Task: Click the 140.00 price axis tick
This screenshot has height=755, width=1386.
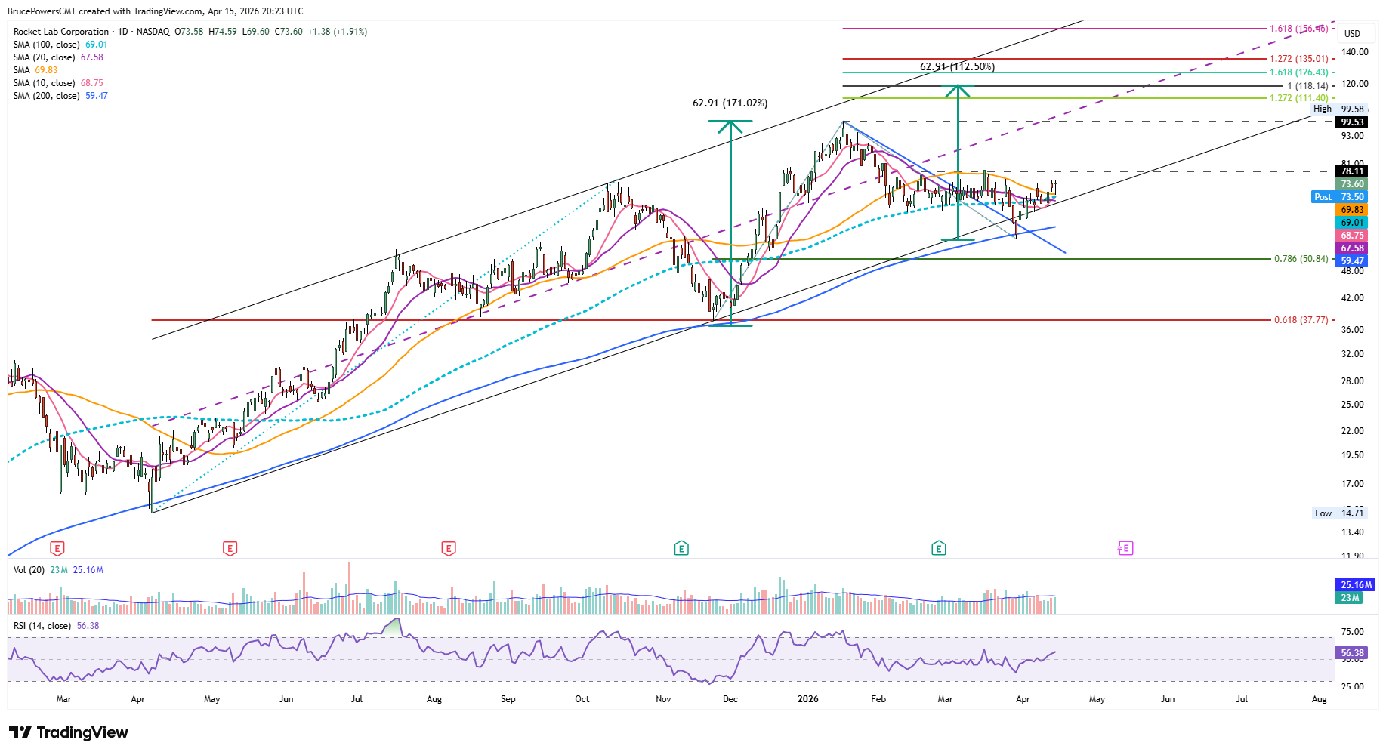Action: click(x=1354, y=52)
